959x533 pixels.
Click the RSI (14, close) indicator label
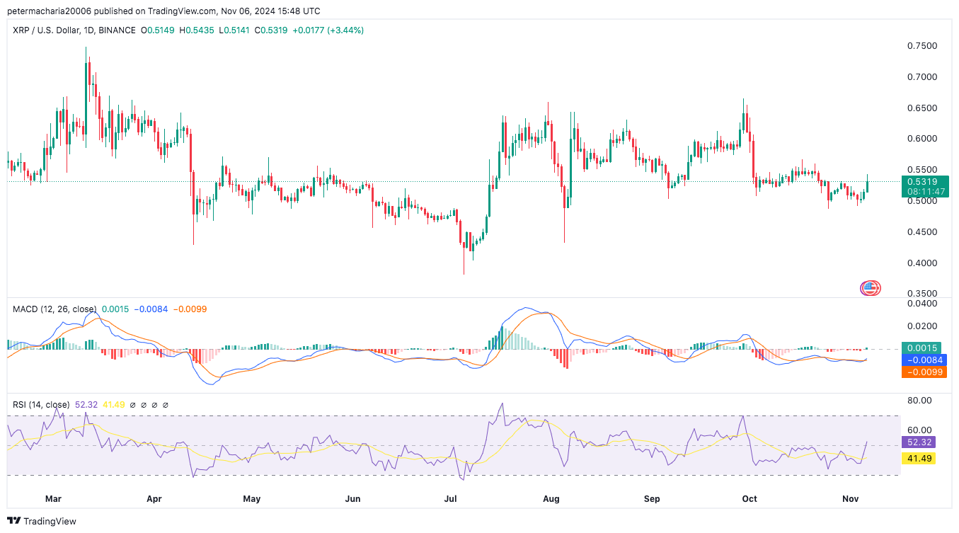pos(41,405)
